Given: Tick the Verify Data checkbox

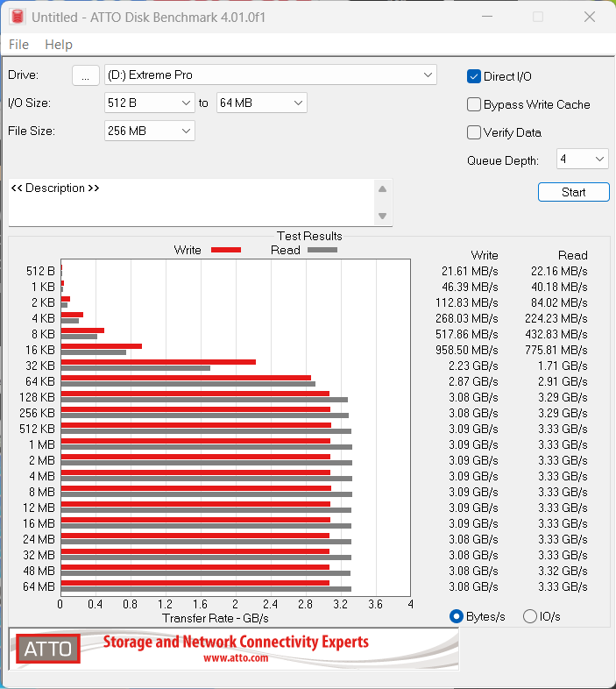Looking at the screenshot, I should coord(474,132).
